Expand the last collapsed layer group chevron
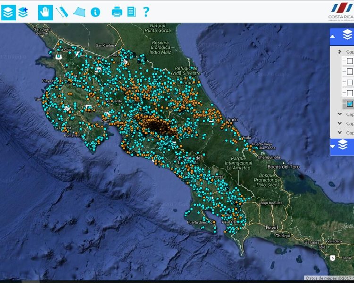Screen dimensions: 354x283 pos(340,133)
